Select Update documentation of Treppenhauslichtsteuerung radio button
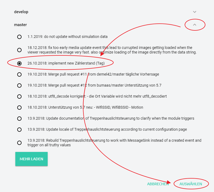Screen dimensions: 214x192 19,119
